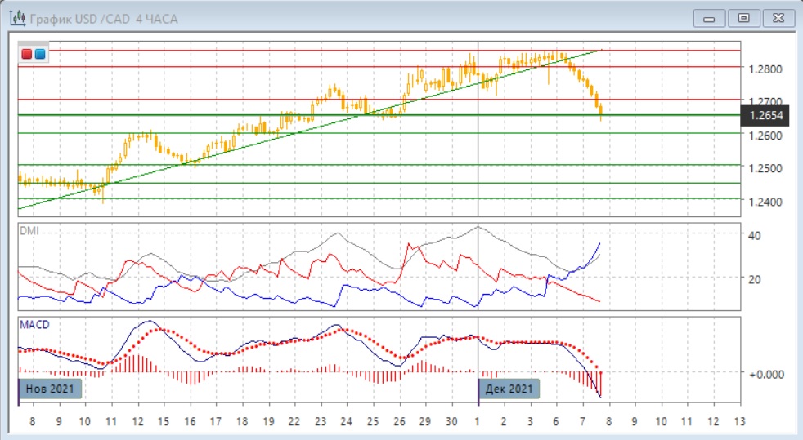Click the MACD indicator label
Viewport: 803px width, 440px height.
pos(34,325)
